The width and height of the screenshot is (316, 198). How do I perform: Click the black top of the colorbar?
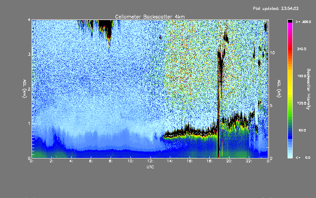(x=290, y=21)
